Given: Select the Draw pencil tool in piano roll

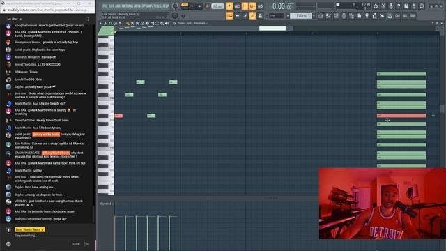Looking at the screenshot, I should 128,23.
